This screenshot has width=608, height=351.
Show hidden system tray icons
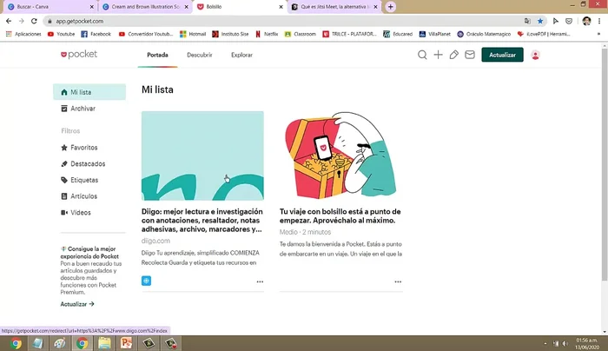545,343
